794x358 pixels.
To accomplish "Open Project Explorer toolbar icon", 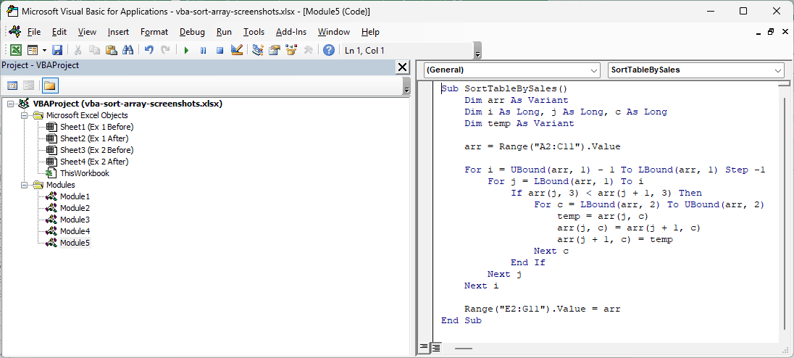I will (258, 50).
